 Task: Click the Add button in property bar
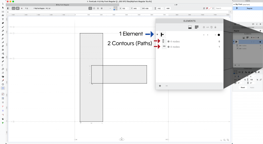click(168, 8)
